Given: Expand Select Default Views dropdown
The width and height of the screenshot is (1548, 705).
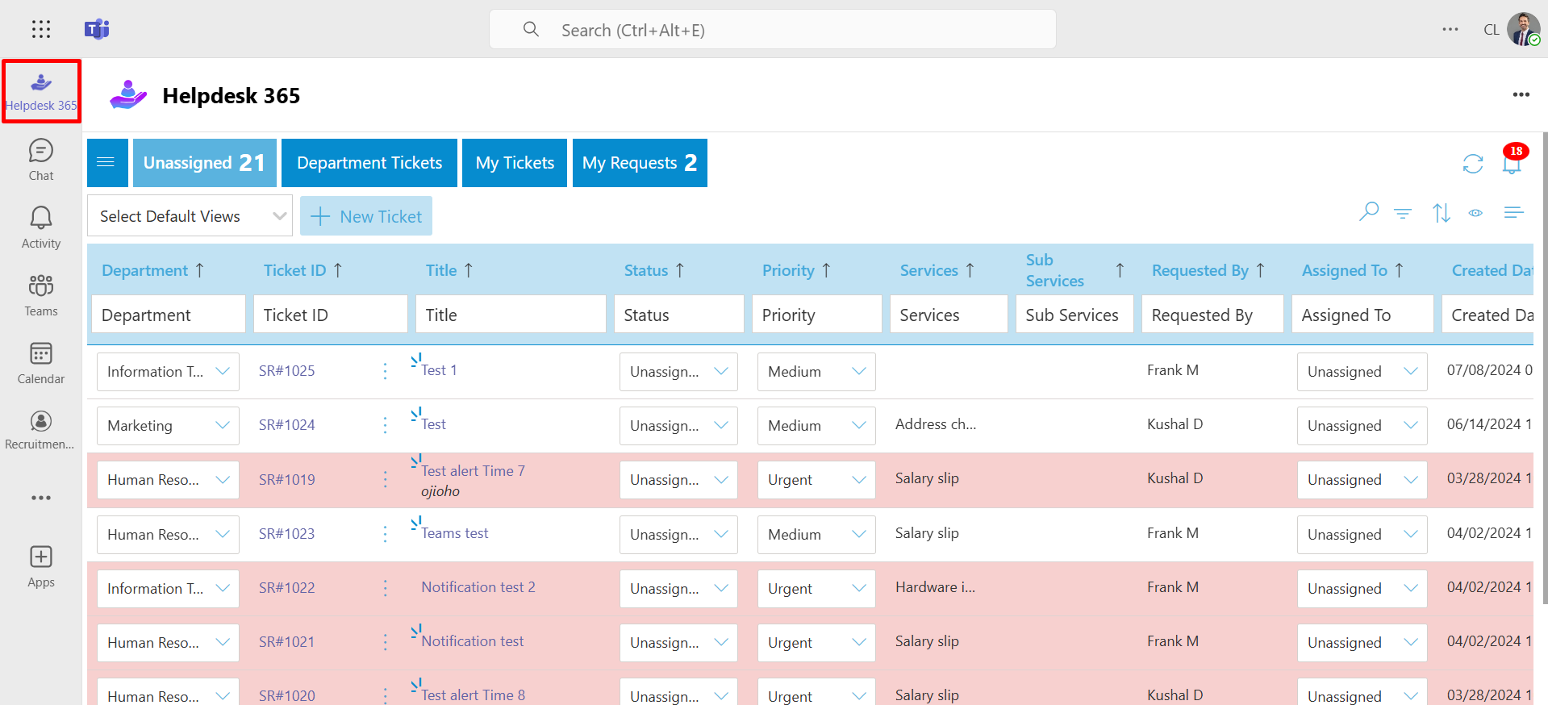Looking at the screenshot, I should tap(190, 216).
